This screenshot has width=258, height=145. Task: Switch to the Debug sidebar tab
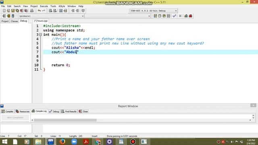click(x=23, y=21)
